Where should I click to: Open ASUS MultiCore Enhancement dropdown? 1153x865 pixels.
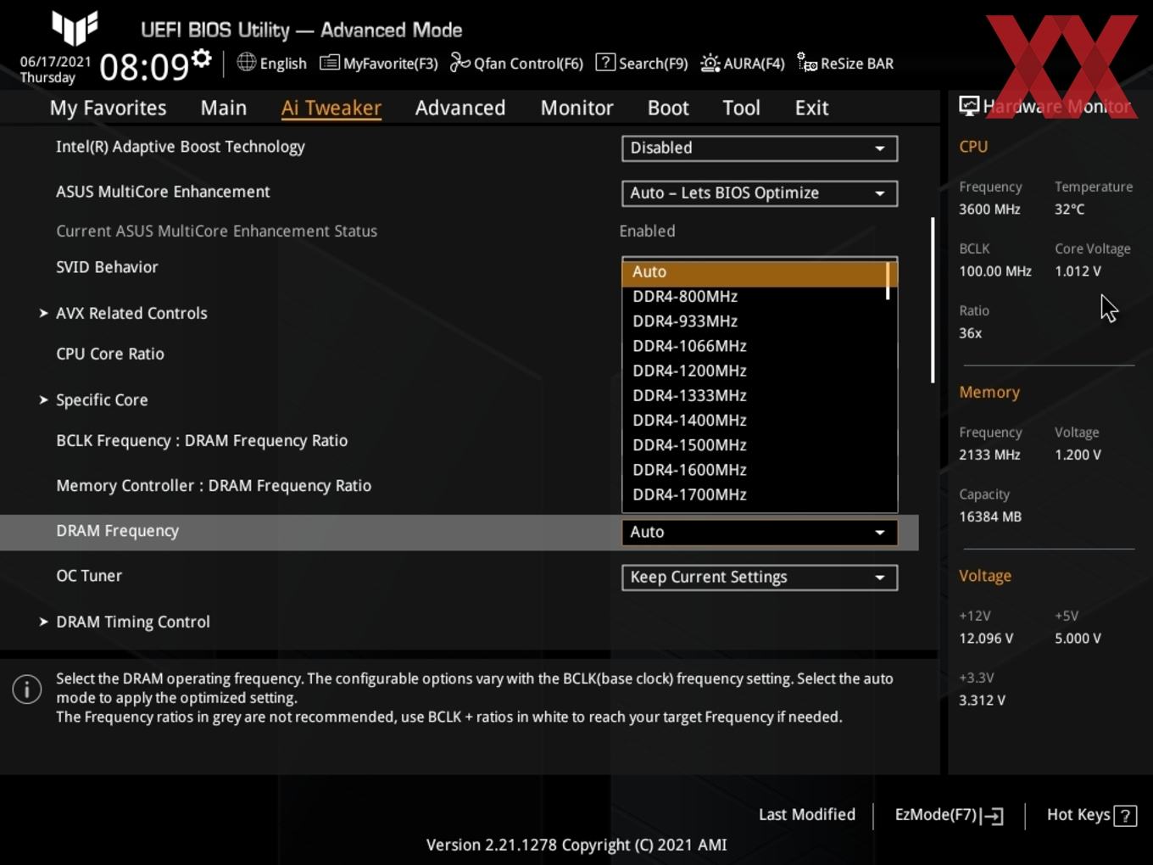click(x=760, y=193)
